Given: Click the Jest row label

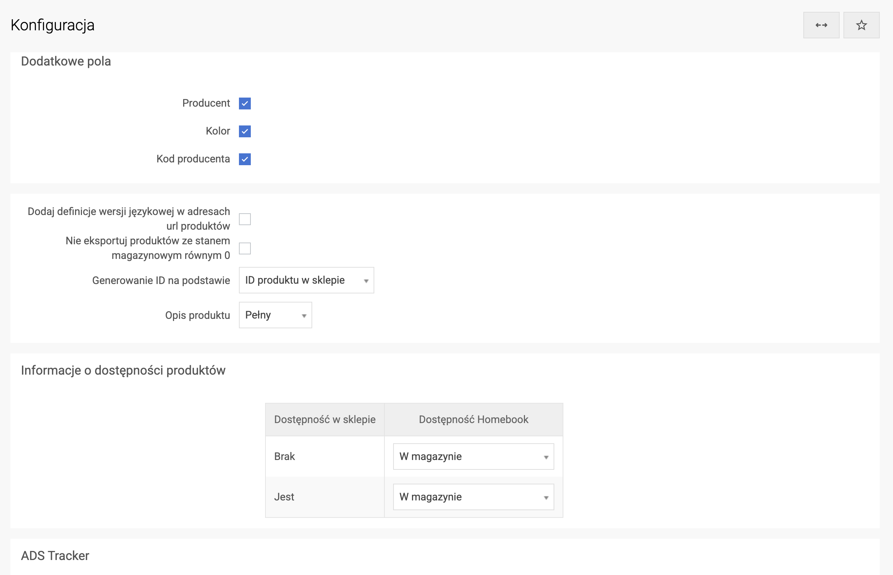Looking at the screenshot, I should click(x=284, y=497).
